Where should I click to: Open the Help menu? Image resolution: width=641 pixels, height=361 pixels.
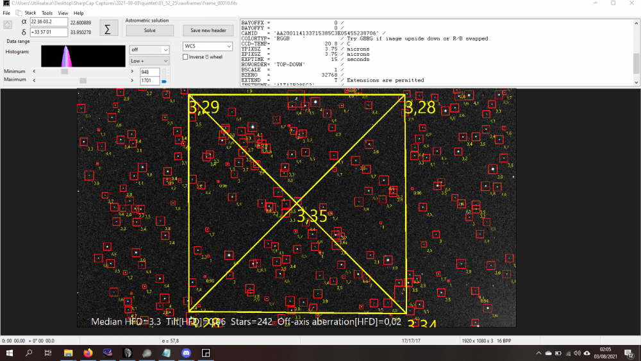tap(78, 13)
